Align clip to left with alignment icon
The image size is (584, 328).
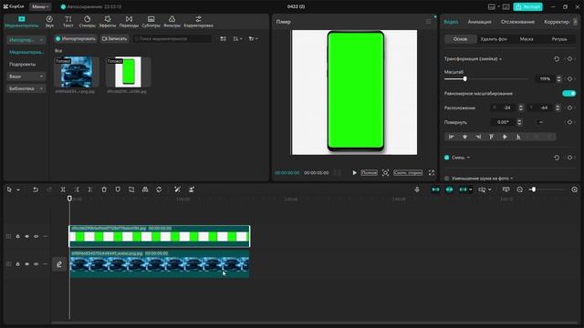(452, 137)
